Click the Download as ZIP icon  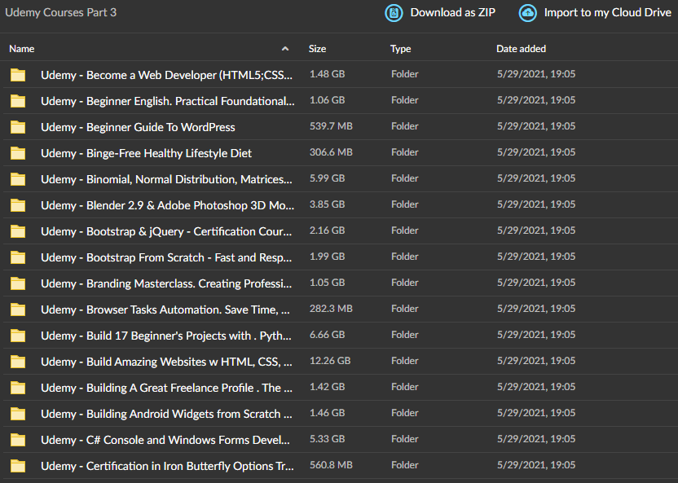tap(394, 13)
